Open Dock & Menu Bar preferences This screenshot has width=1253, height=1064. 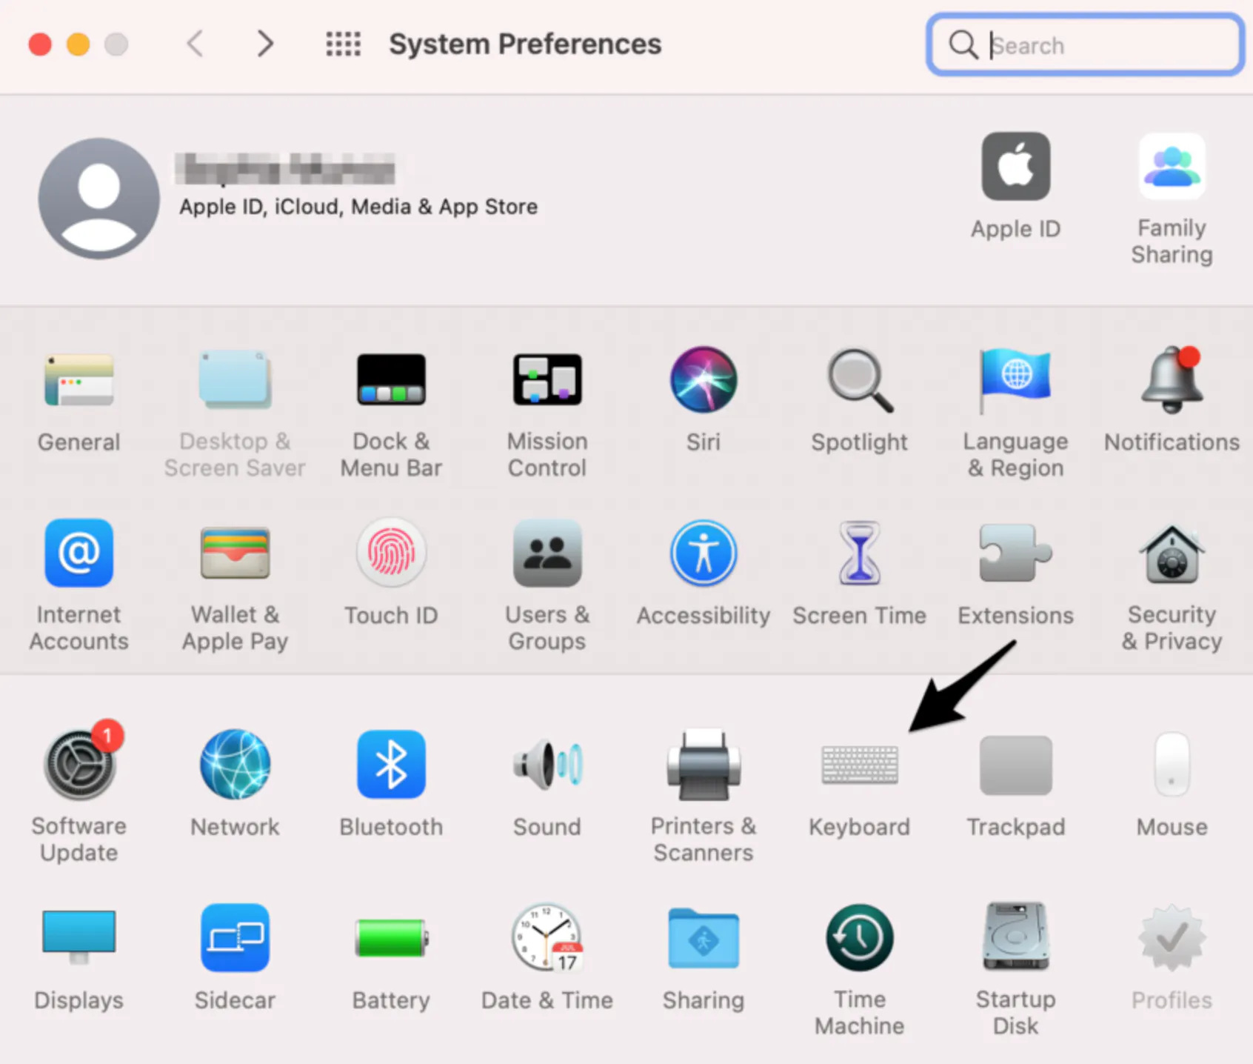tap(391, 379)
